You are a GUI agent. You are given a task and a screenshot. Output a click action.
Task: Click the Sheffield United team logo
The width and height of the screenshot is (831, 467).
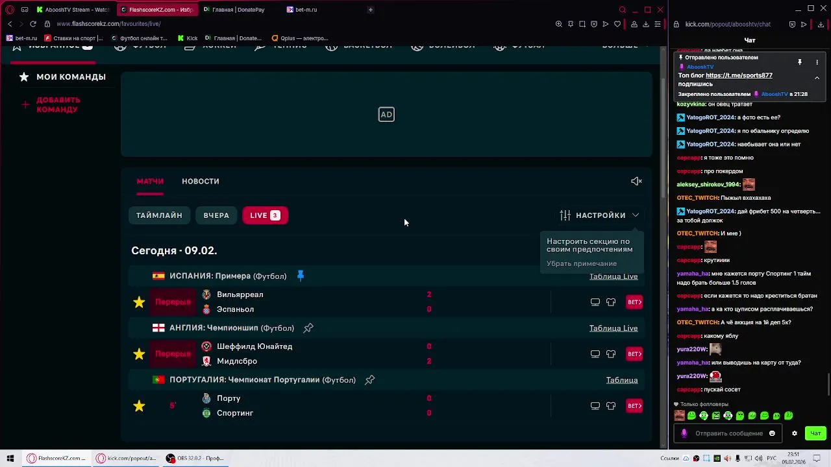click(206, 346)
